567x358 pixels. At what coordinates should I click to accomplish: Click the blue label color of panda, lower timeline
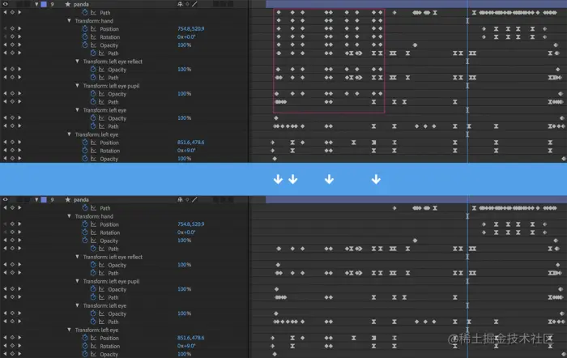[44, 199]
